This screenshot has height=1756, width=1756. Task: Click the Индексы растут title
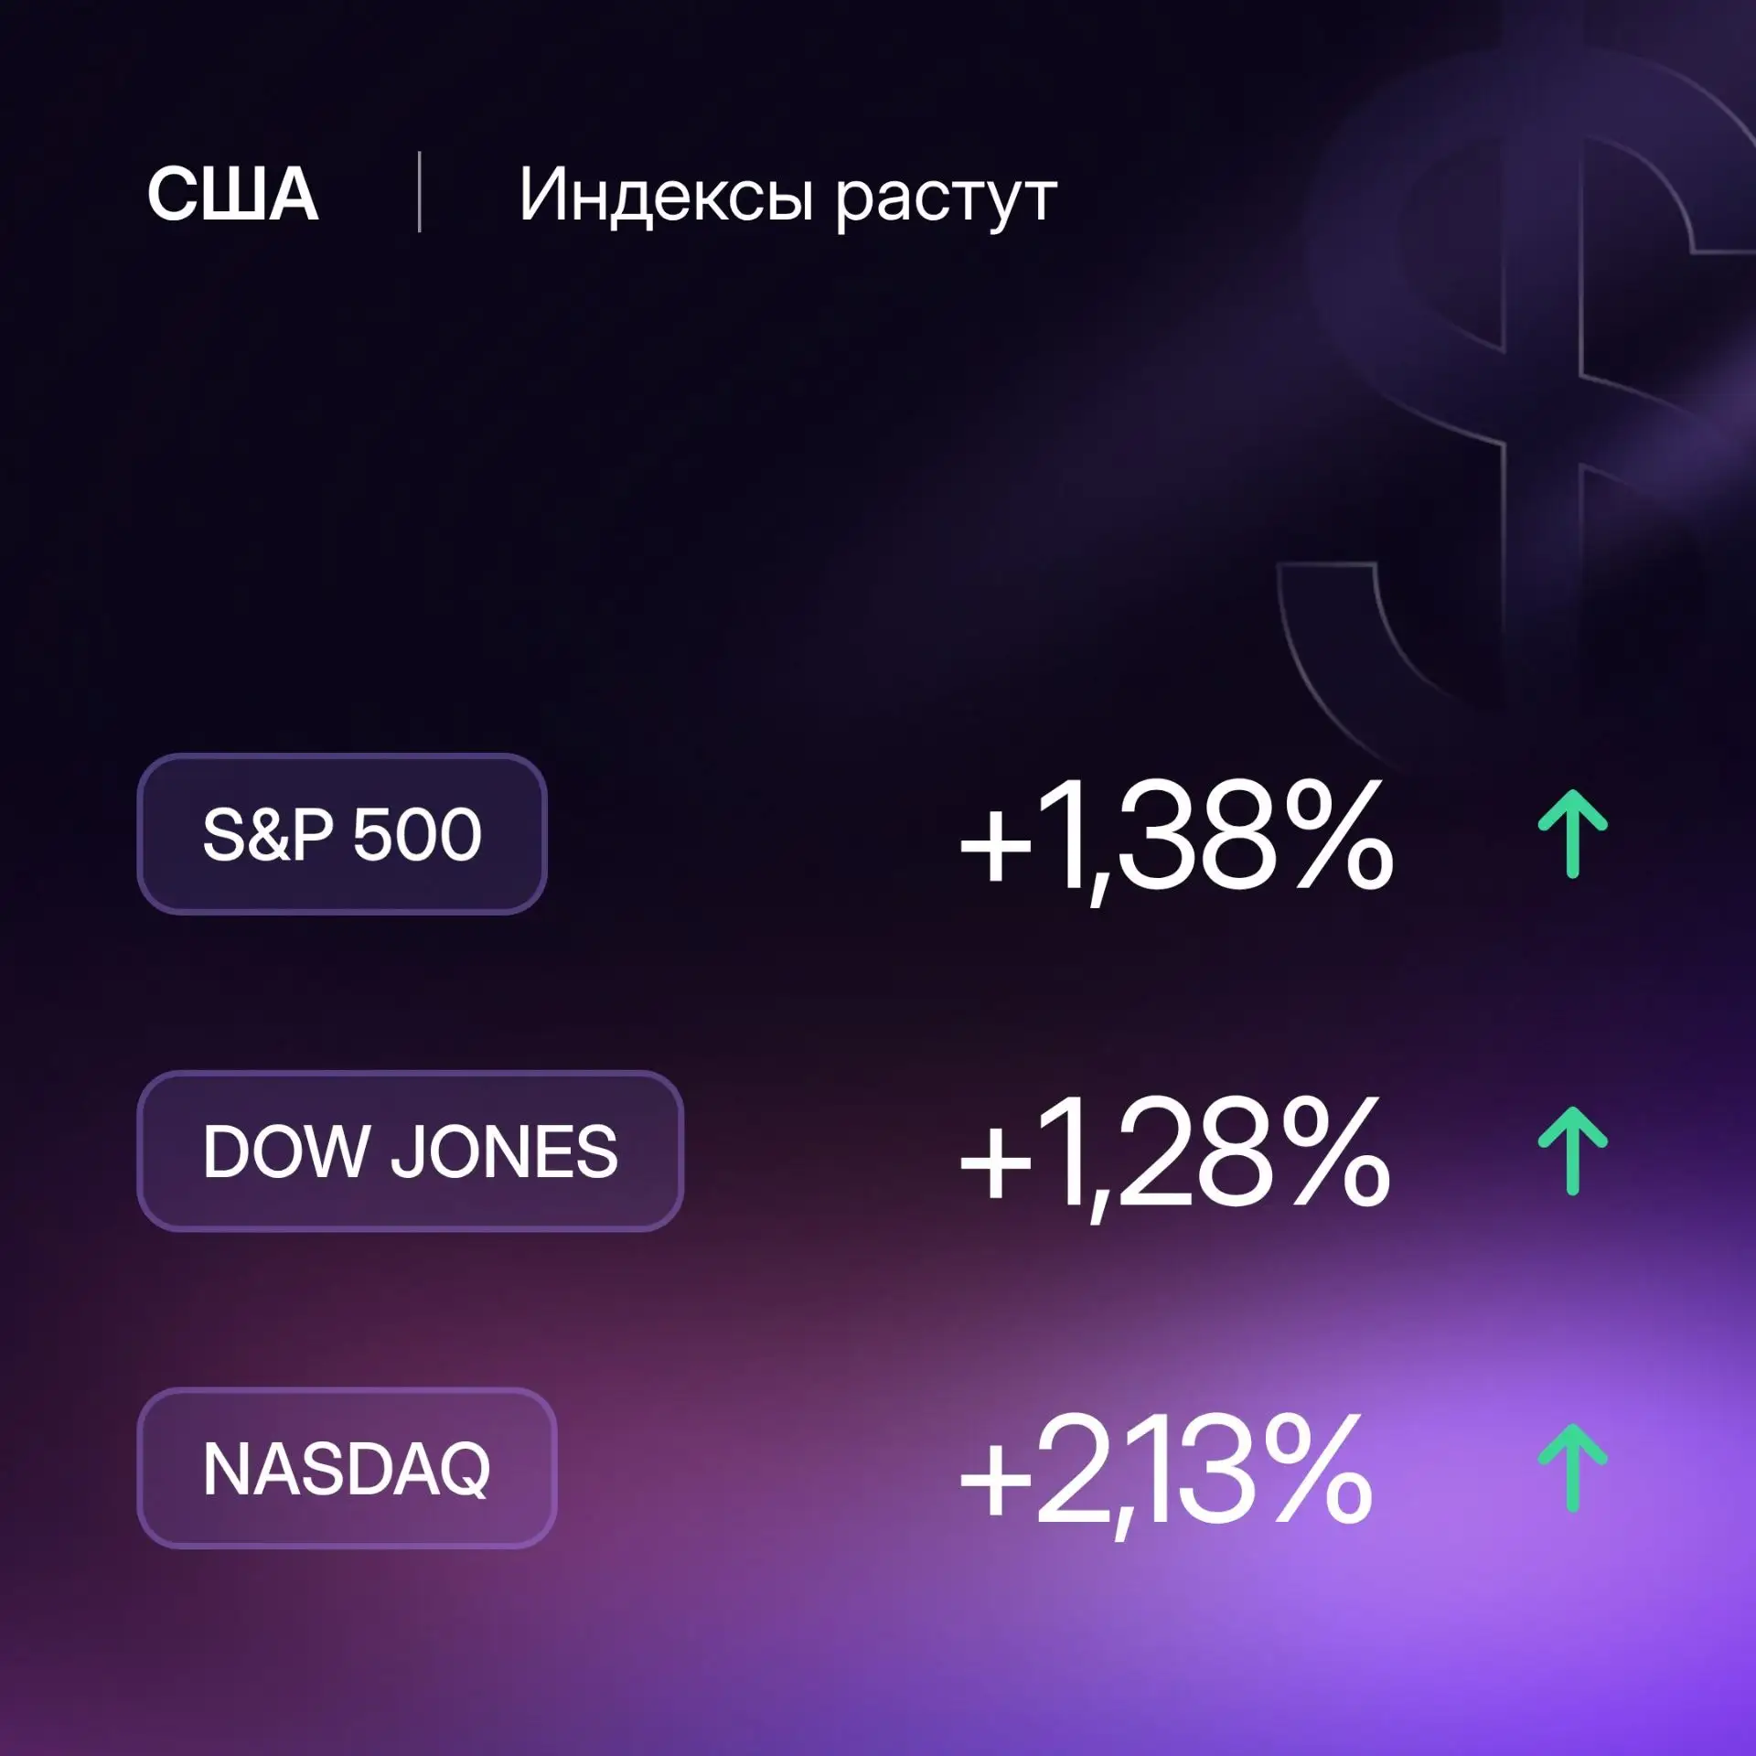click(788, 197)
